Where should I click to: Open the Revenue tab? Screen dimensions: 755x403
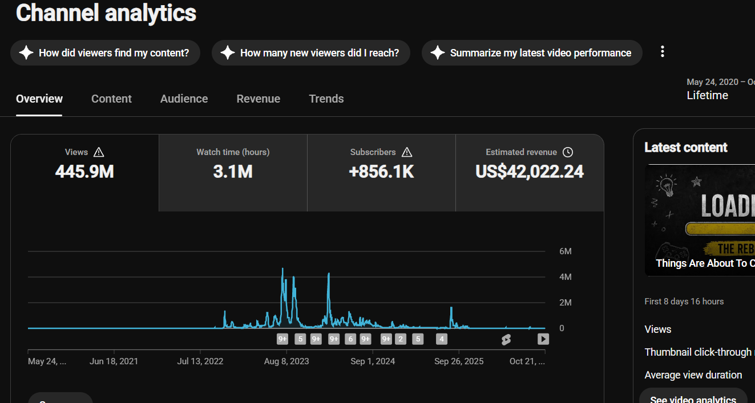(x=259, y=99)
